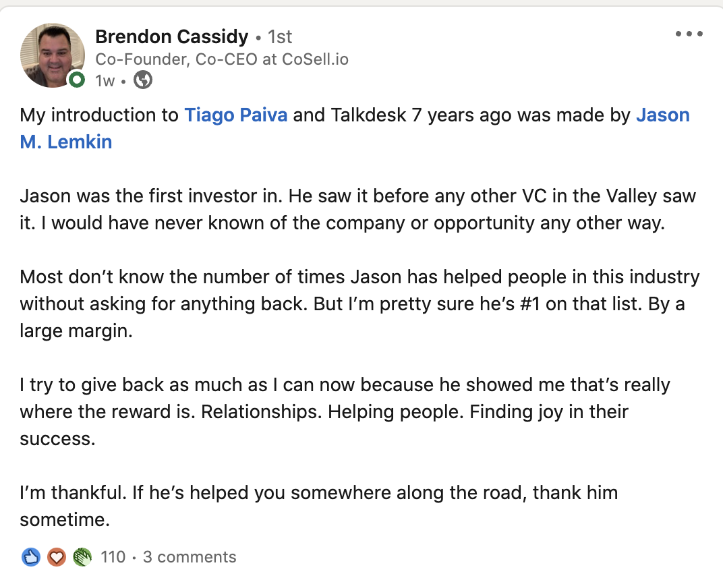This screenshot has height=580, width=723.
Task: Click the green online status indicator
Action: pos(77,80)
